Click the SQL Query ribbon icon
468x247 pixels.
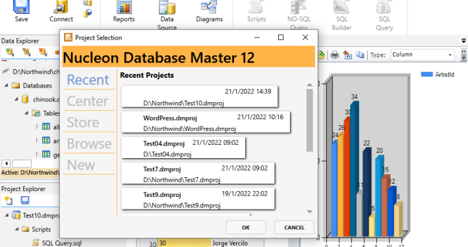pyautogui.click(x=384, y=7)
